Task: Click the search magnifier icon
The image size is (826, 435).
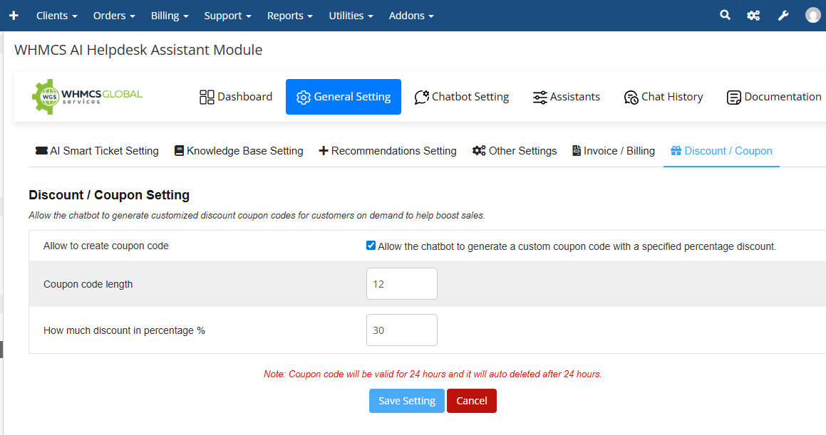Action: pos(725,15)
